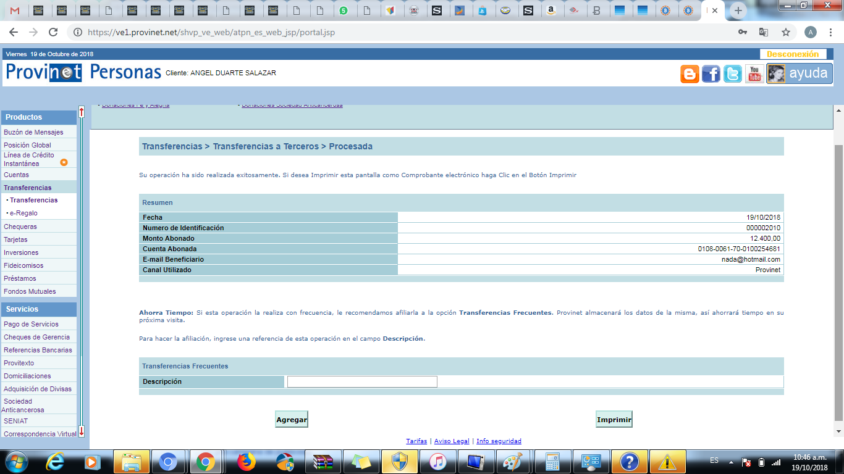Open Windows Media Player from the taskbar
Image resolution: width=844 pixels, height=474 pixels.
93,462
